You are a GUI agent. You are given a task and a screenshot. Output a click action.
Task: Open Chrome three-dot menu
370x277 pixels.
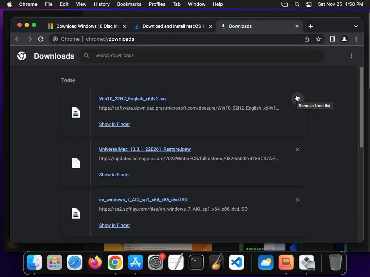tap(356, 39)
